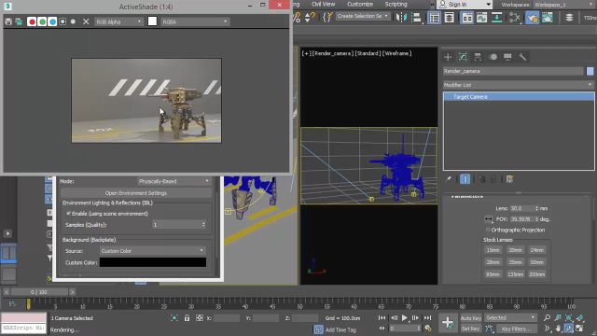Open the Rendered Frame Window icon
Image resolution: width=597 pixels, height=336 pixels.
coord(548,18)
